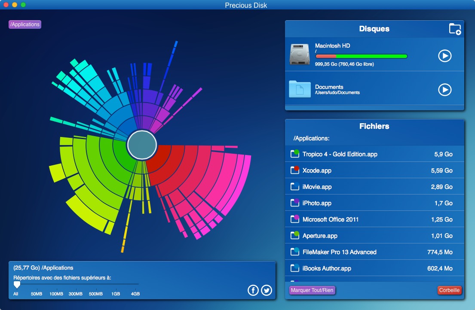Click the Macintosh HD disk usage bar

click(x=361, y=56)
